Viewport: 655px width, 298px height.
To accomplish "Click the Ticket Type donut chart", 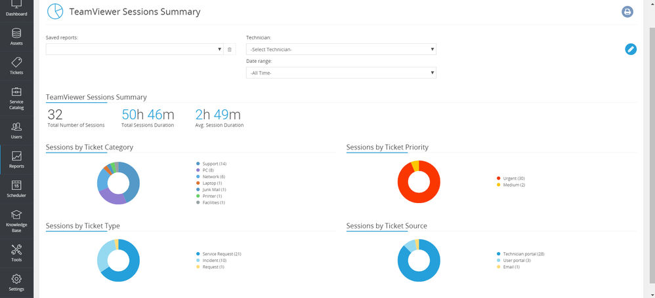I will coord(118,261).
